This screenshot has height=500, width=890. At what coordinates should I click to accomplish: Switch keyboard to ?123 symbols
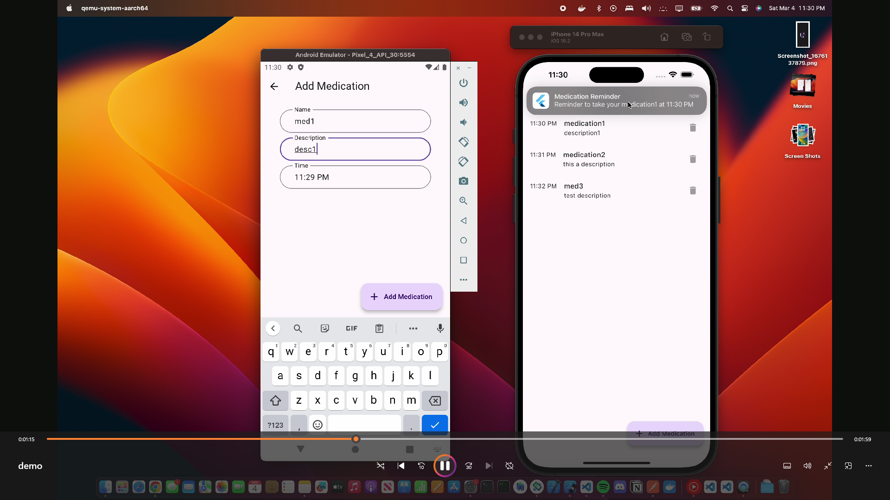(275, 425)
